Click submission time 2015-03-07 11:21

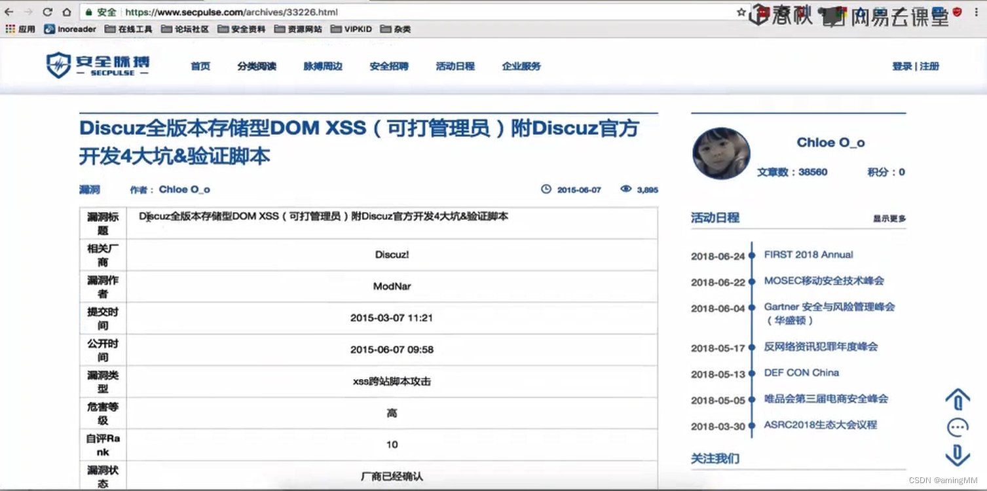pyautogui.click(x=392, y=318)
